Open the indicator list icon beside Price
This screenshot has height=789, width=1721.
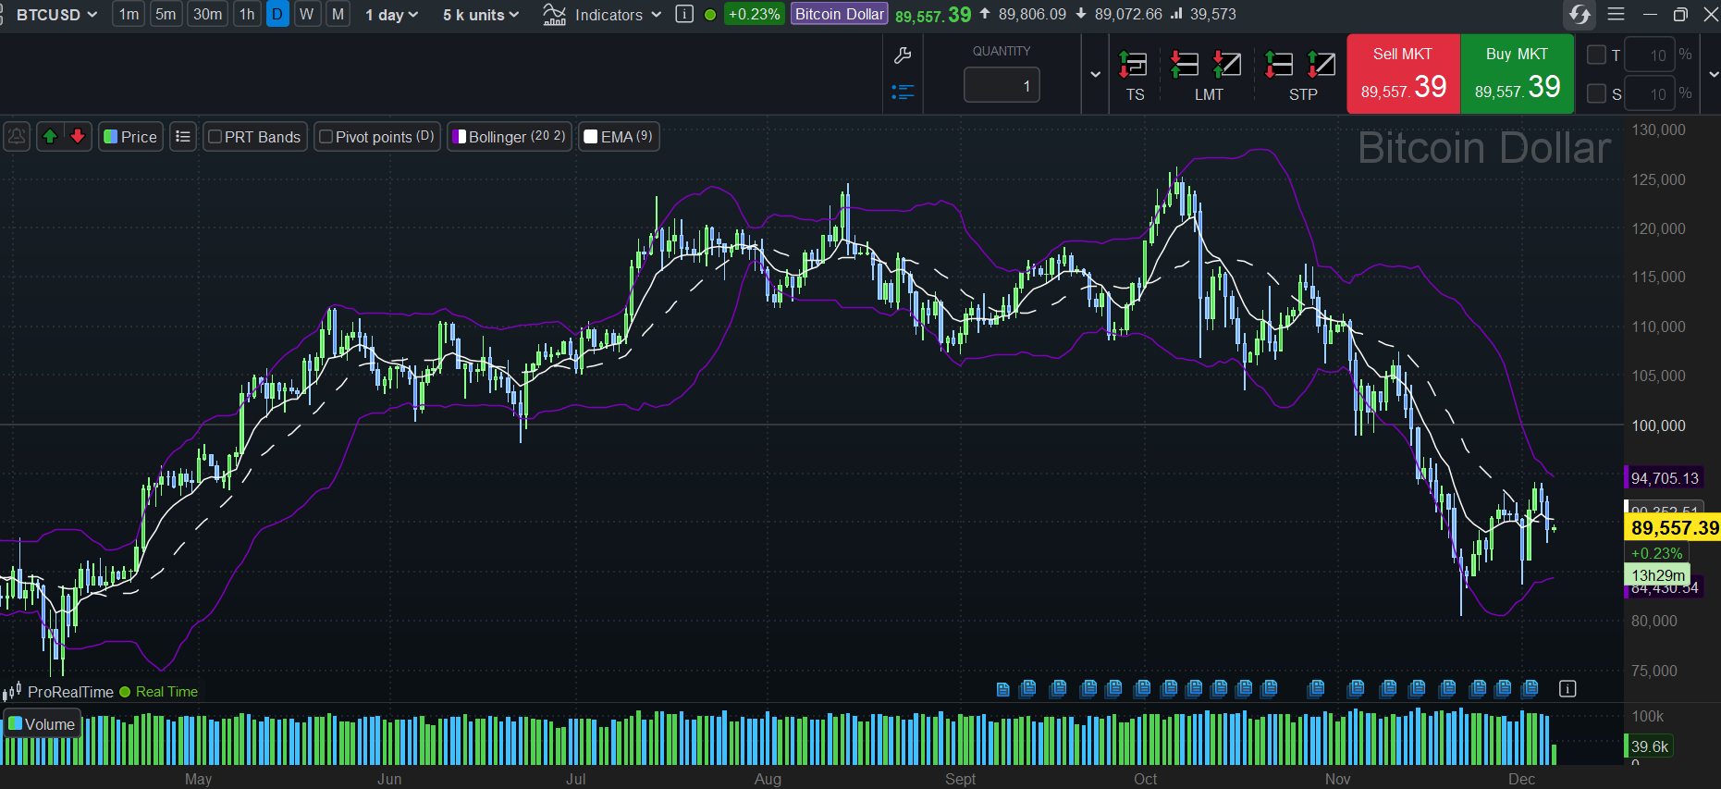[183, 137]
